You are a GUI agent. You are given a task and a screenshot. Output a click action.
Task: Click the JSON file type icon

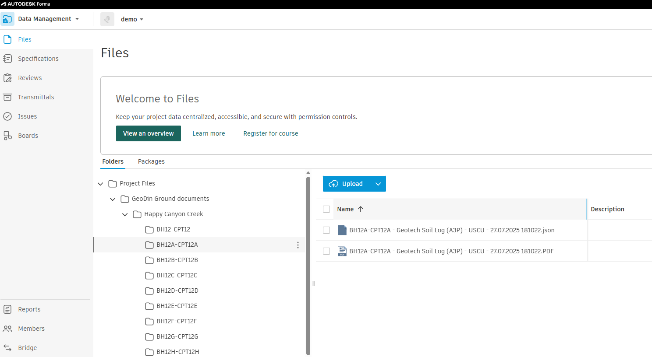pos(342,230)
